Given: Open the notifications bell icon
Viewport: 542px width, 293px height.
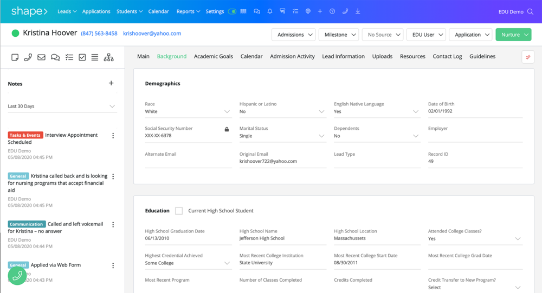Looking at the screenshot, I should click(x=269, y=11).
